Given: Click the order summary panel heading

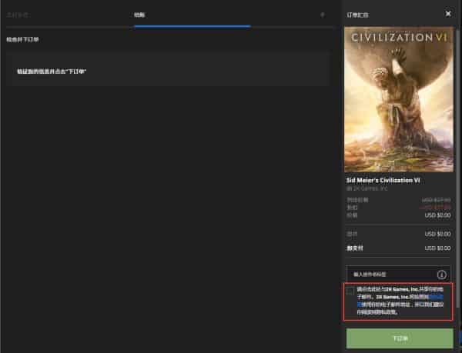Looking at the screenshot, I should (357, 15).
